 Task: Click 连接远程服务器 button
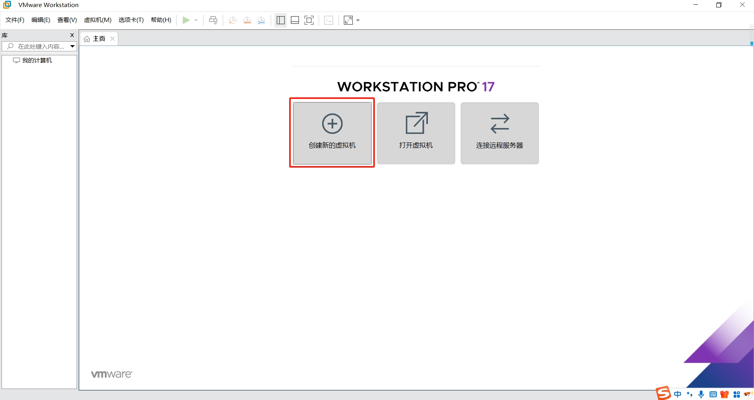500,133
